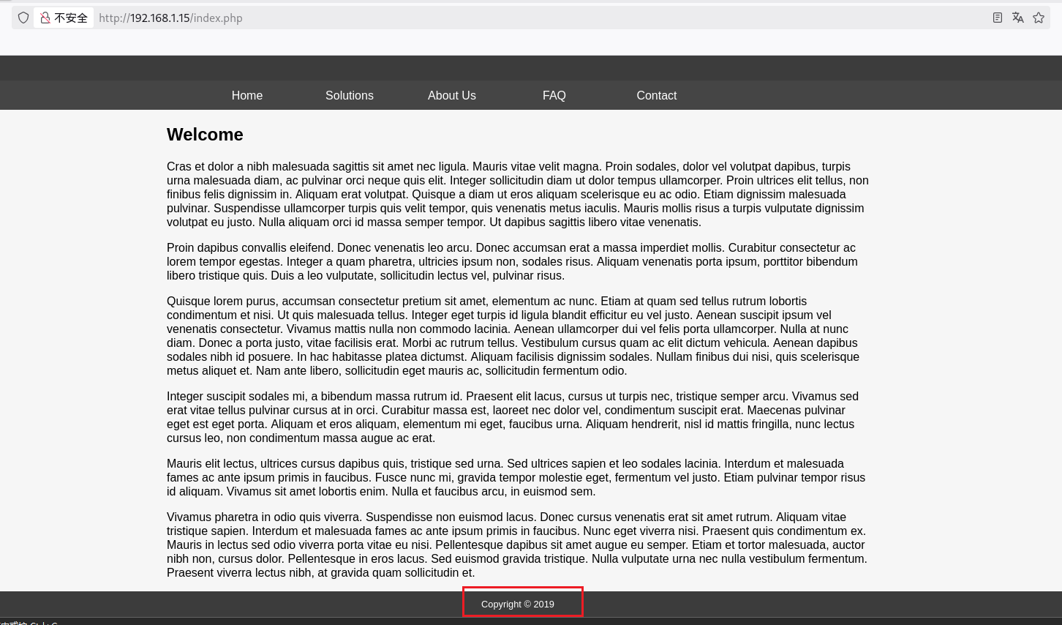Click the tracking protection shield icon
This screenshot has height=625, width=1062.
pos(23,18)
